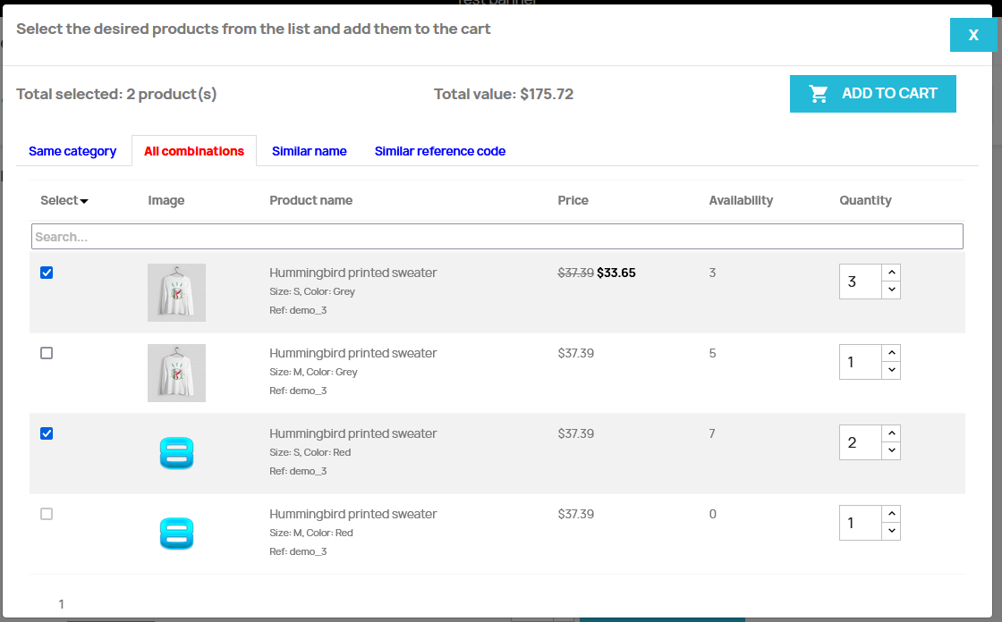Click the placeholder image for red size S

tap(176, 453)
